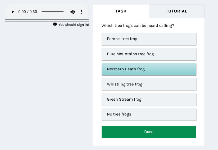This screenshot has height=150, width=218.
Task: Select the 'No tree frogs' option
Action: [x=149, y=114]
